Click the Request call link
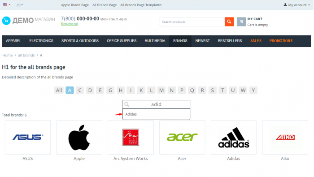Image resolution: width=314 pixels, height=177 pixels. (70, 24)
